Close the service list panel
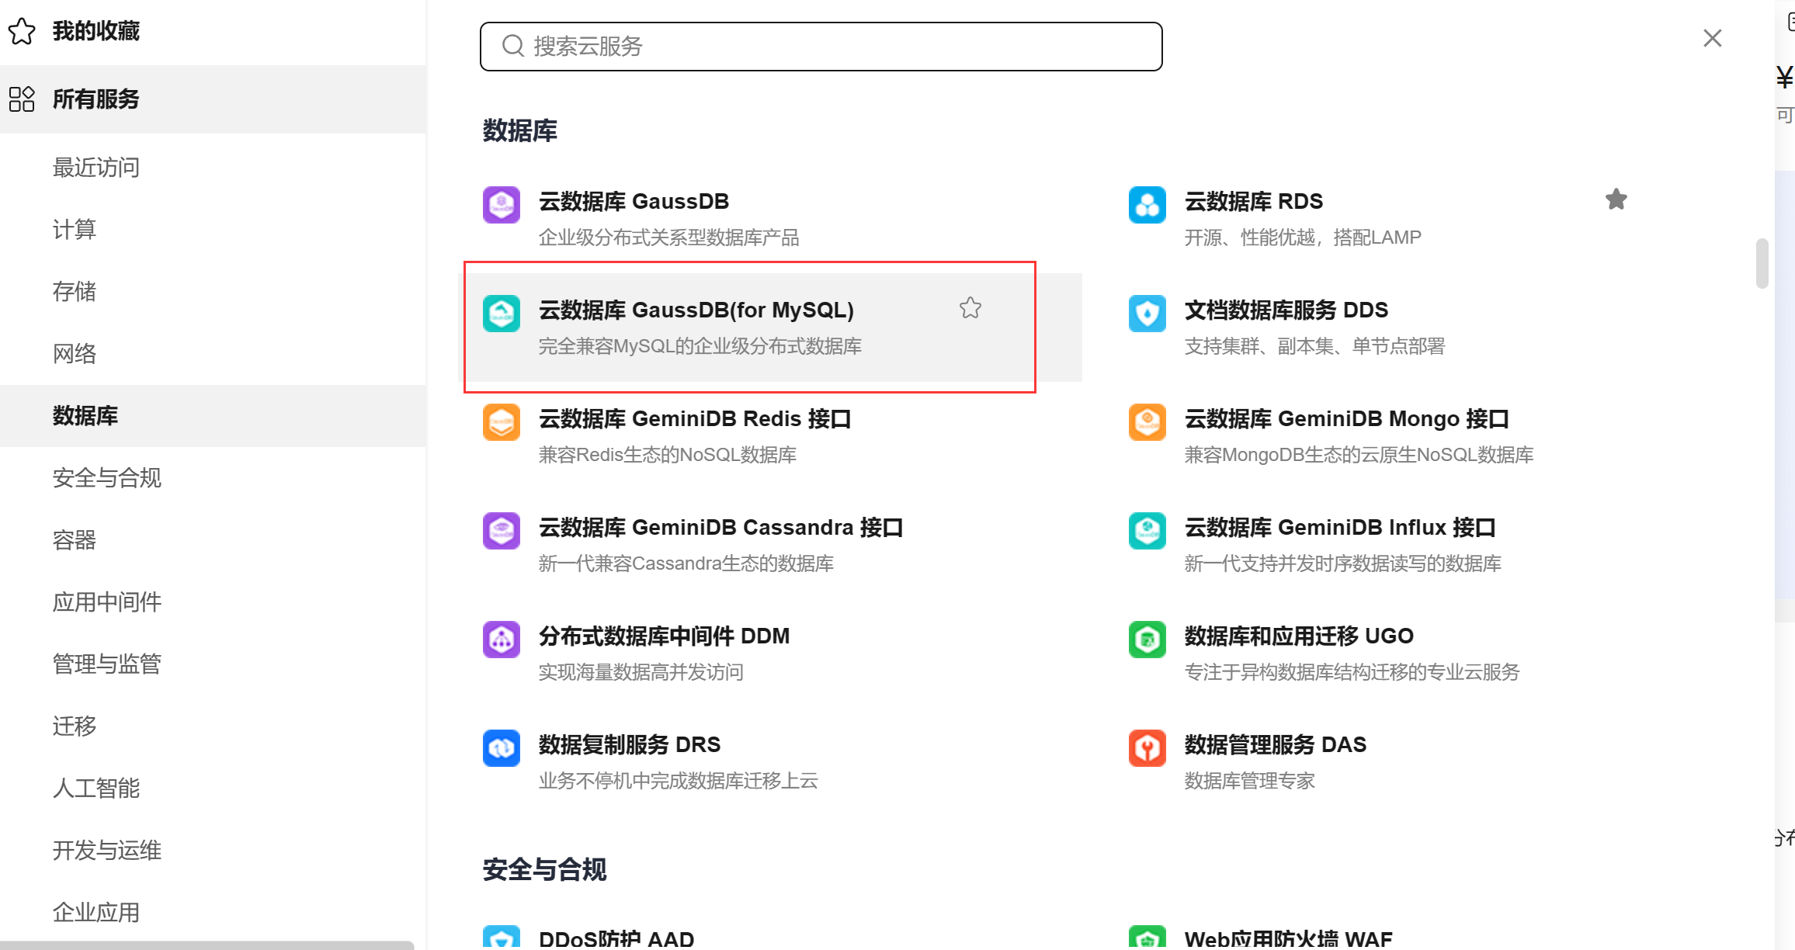This screenshot has width=1795, height=950. click(x=1712, y=38)
